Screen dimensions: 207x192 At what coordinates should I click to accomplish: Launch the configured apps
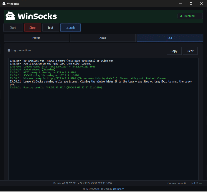tap(70, 28)
